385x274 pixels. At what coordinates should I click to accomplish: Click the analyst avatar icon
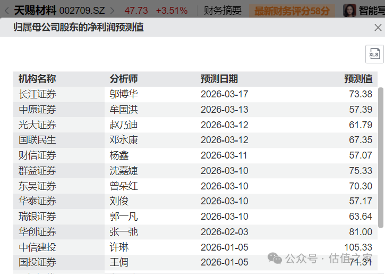(x=349, y=10)
